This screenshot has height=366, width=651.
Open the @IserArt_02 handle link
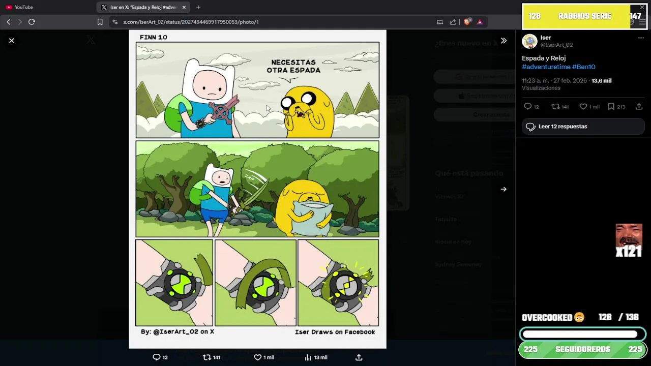coord(556,45)
